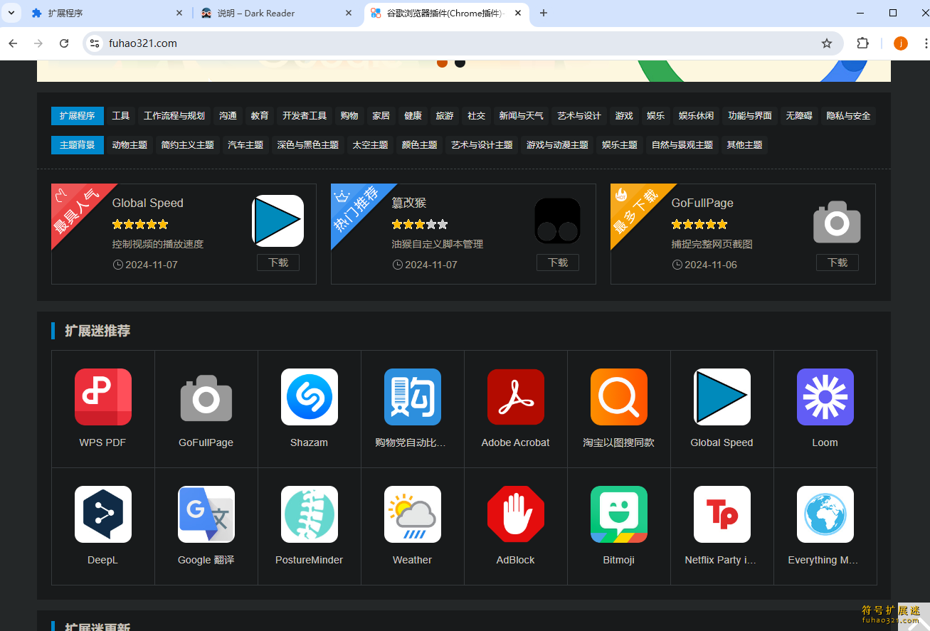
Task: Select the 工作流程与规划 category
Action: tap(174, 116)
